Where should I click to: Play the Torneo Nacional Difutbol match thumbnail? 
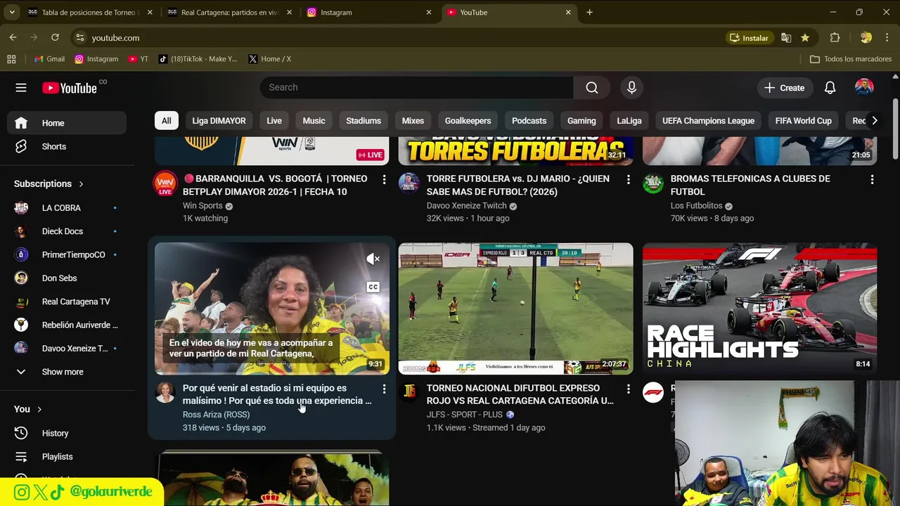point(515,309)
